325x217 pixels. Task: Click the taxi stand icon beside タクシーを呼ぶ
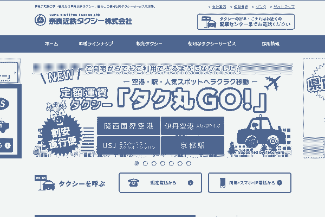[44, 183]
